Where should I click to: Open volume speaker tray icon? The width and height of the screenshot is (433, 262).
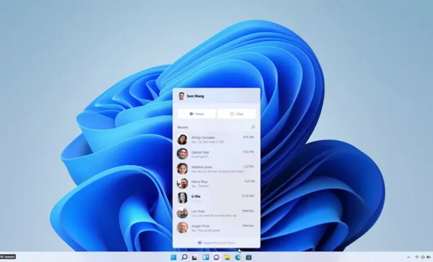coord(423,257)
